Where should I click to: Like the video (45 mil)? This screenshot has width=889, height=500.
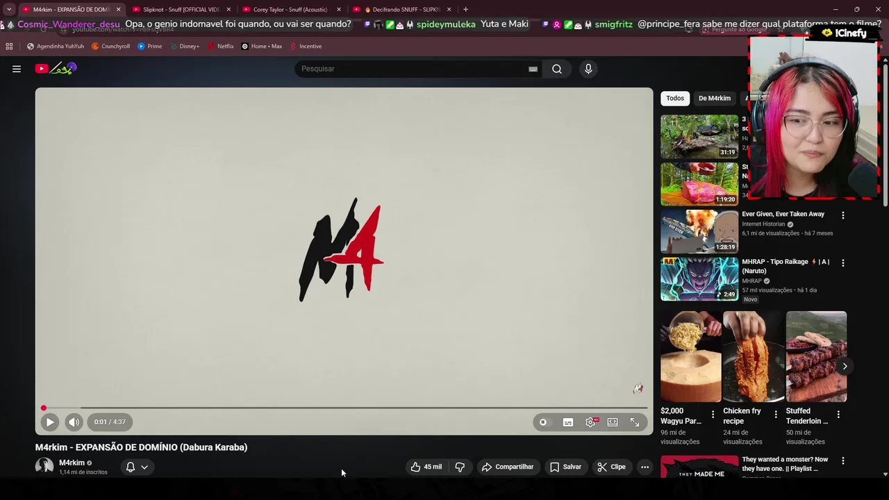[x=426, y=467]
